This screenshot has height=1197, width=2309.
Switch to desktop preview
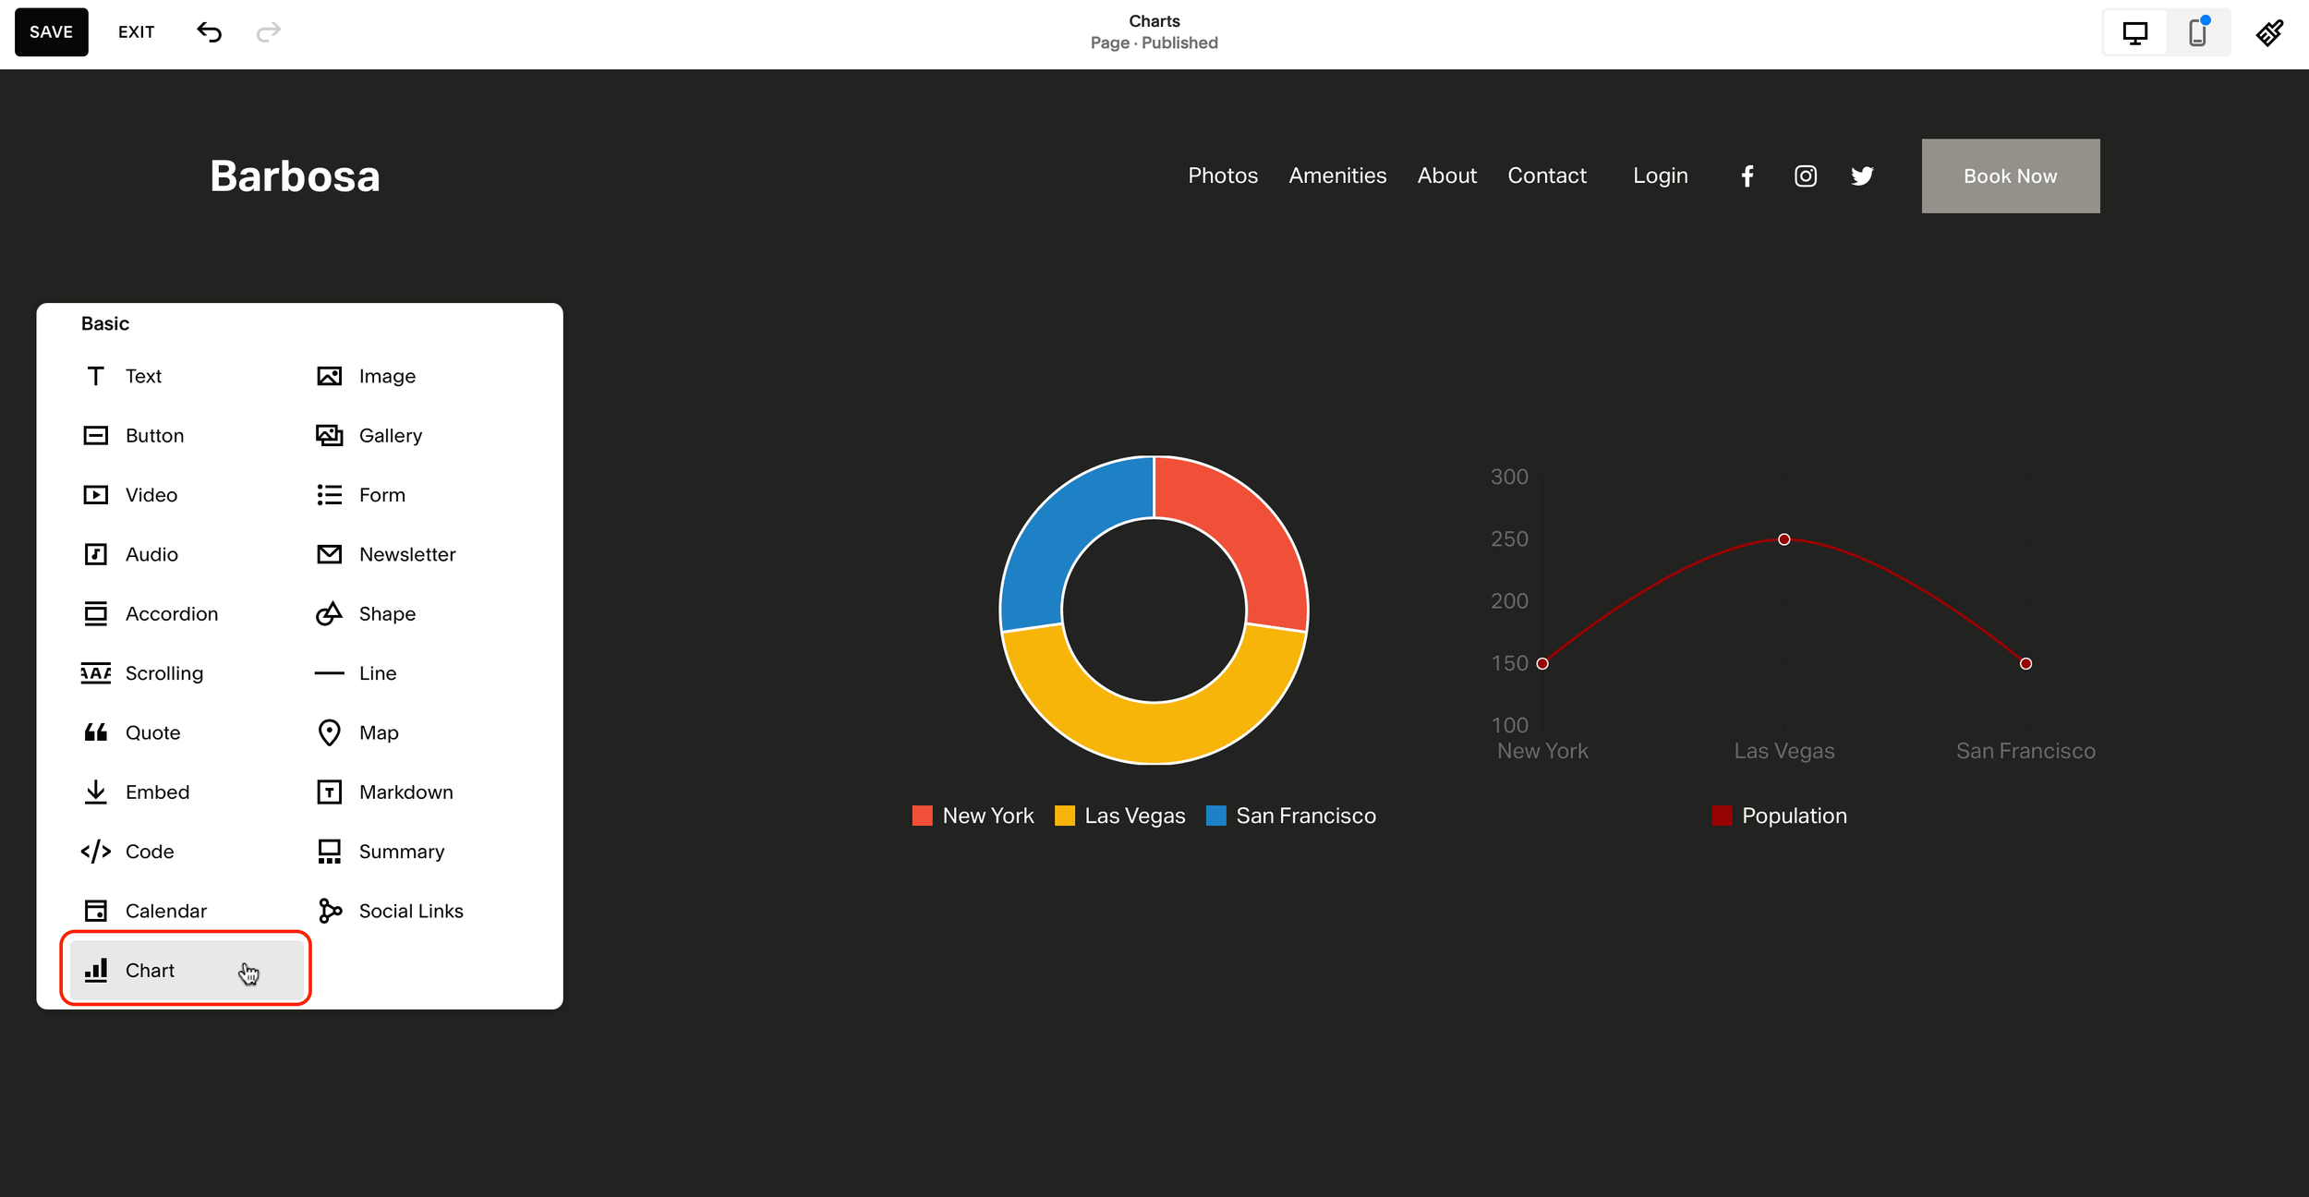(x=2134, y=31)
